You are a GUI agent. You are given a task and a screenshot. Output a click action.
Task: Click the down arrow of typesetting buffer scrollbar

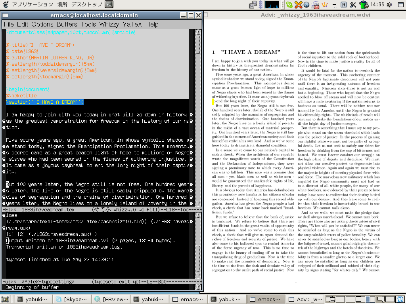point(198,275)
